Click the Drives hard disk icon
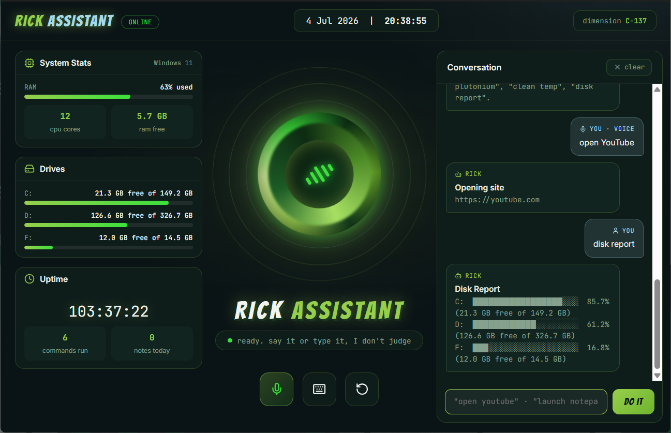Viewport: 671px width, 433px height. pyautogui.click(x=29, y=169)
